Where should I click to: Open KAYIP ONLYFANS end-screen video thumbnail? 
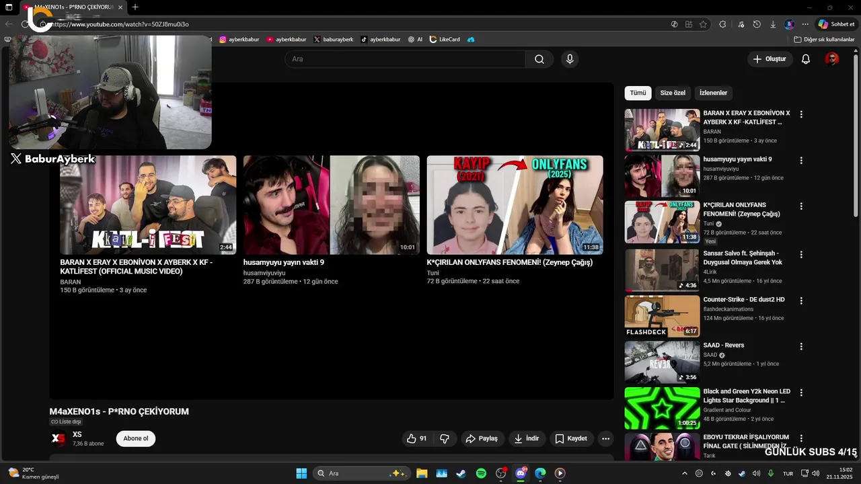(x=515, y=205)
